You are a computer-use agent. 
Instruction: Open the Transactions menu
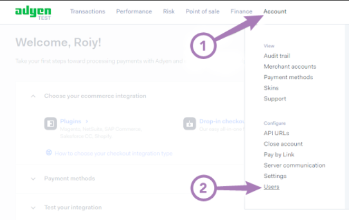tap(88, 11)
